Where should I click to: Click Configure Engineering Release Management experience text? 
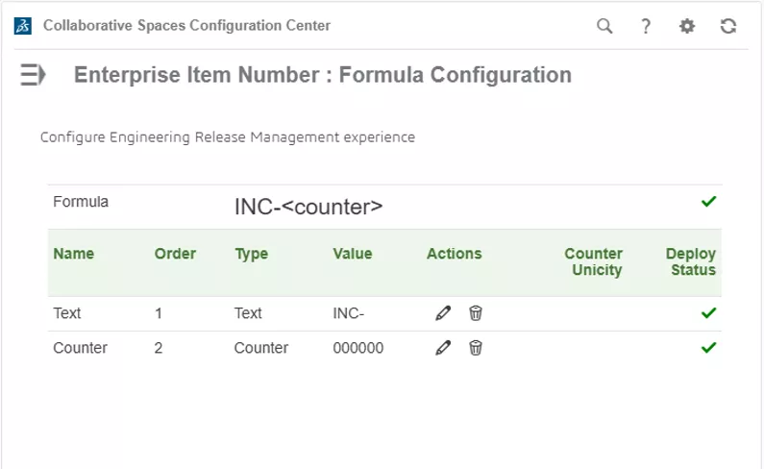(228, 137)
